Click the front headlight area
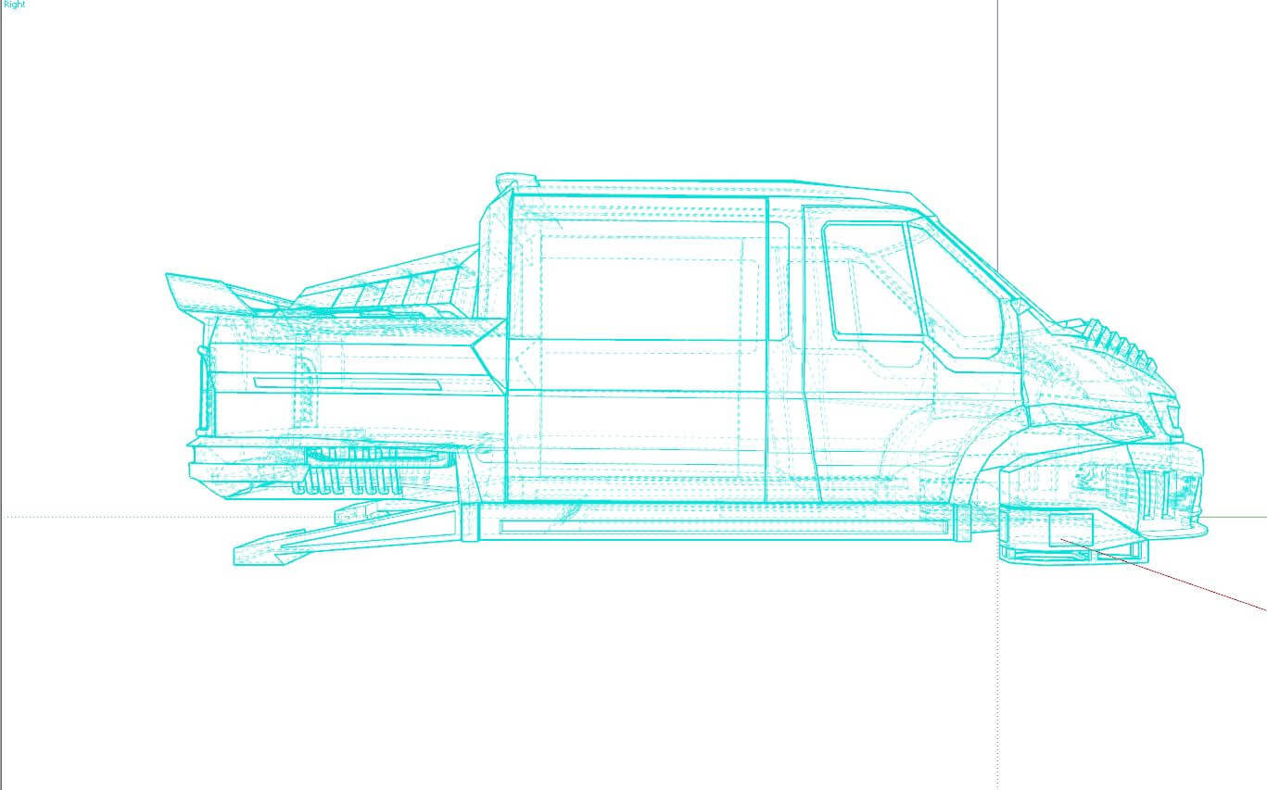The image size is (1267, 790). click(1164, 415)
